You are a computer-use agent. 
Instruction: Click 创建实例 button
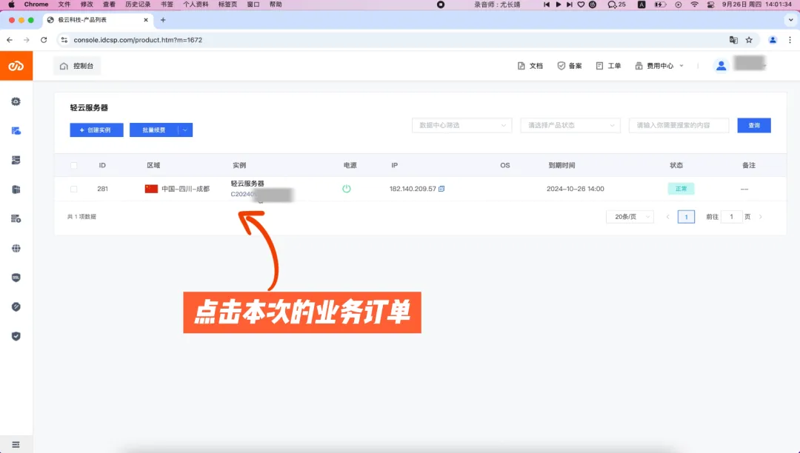tap(96, 130)
